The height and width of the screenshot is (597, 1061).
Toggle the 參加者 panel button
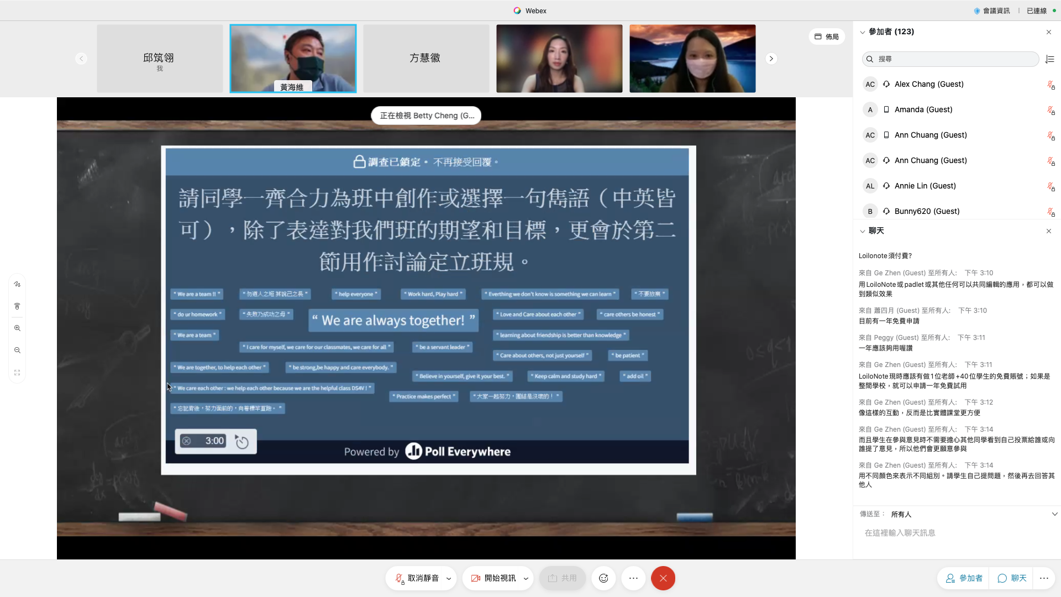(964, 578)
